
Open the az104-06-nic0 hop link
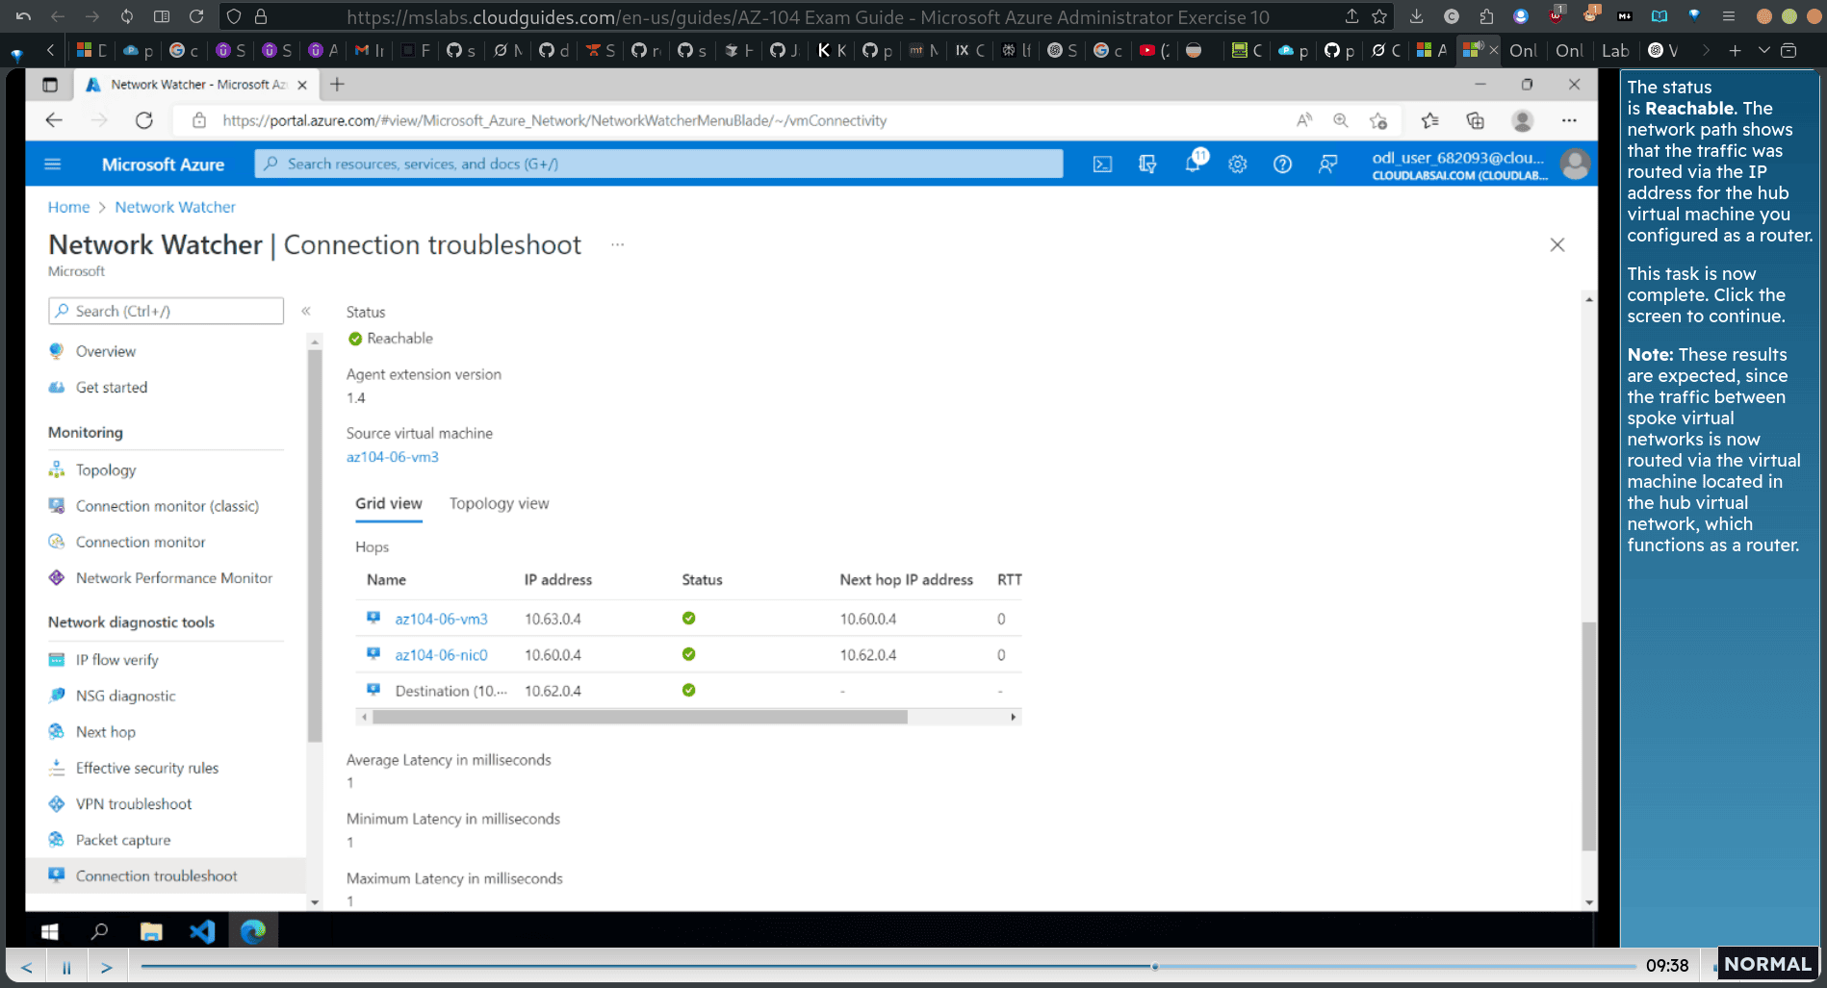click(441, 655)
